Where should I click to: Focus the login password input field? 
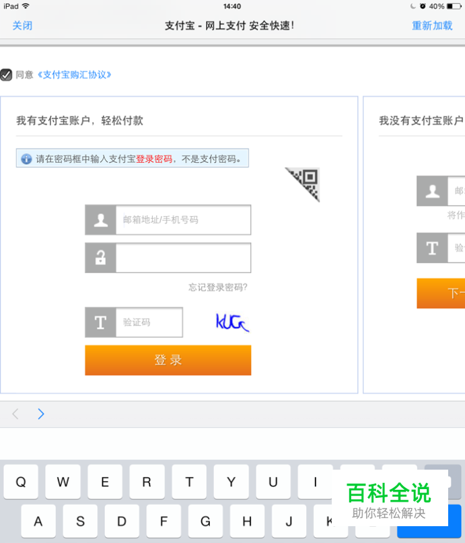click(184, 258)
